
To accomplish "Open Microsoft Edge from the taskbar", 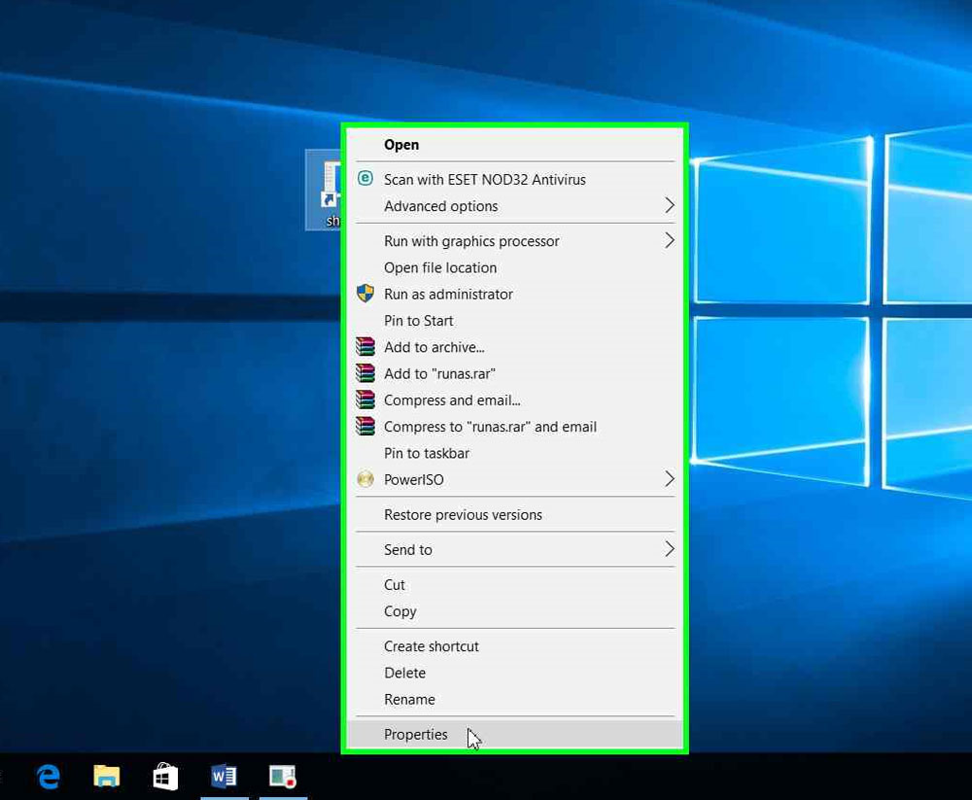I will coord(48,776).
